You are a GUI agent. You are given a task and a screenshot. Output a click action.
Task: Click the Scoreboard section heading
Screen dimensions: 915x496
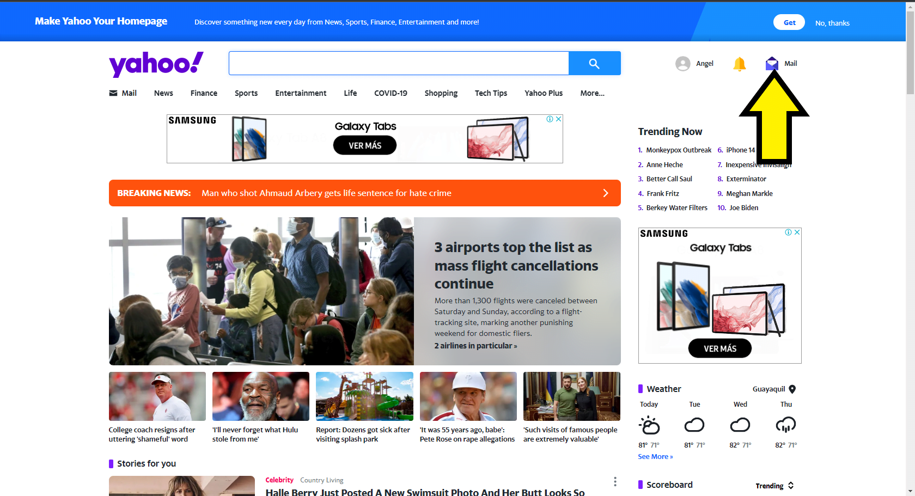point(669,485)
